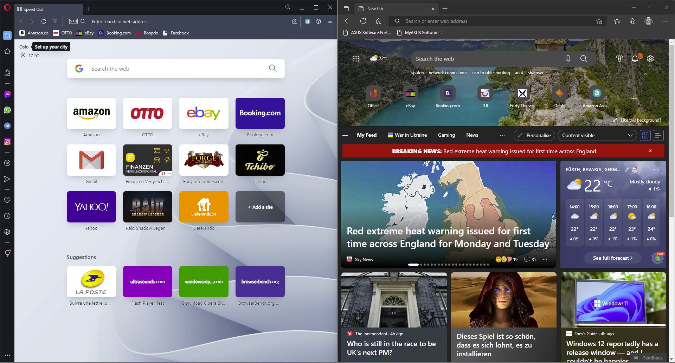This screenshot has height=363, width=675.
Task: Expand Content visible dropdown
Action: (597, 135)
